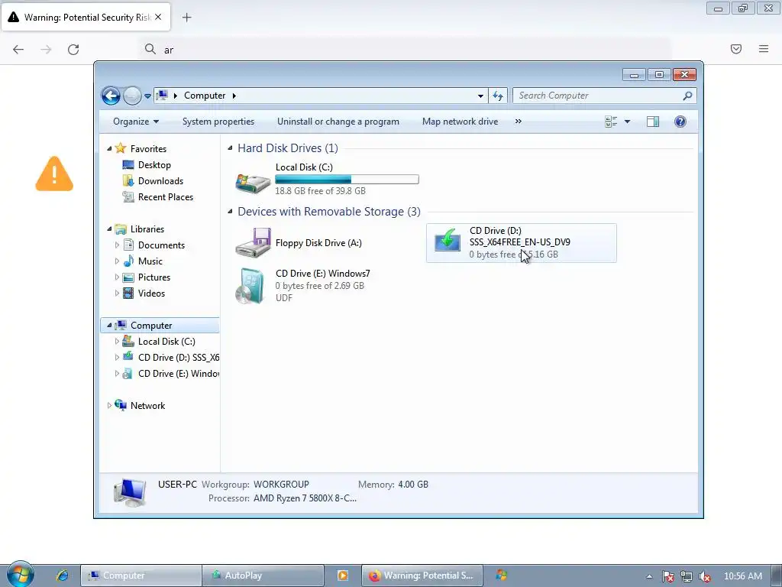Collapse the Libraries tree section
The width and height of the screenshot is (782, 587).
click(109, 229)
